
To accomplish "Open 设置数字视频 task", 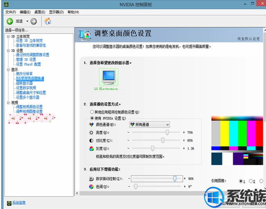I will point(26,88).
